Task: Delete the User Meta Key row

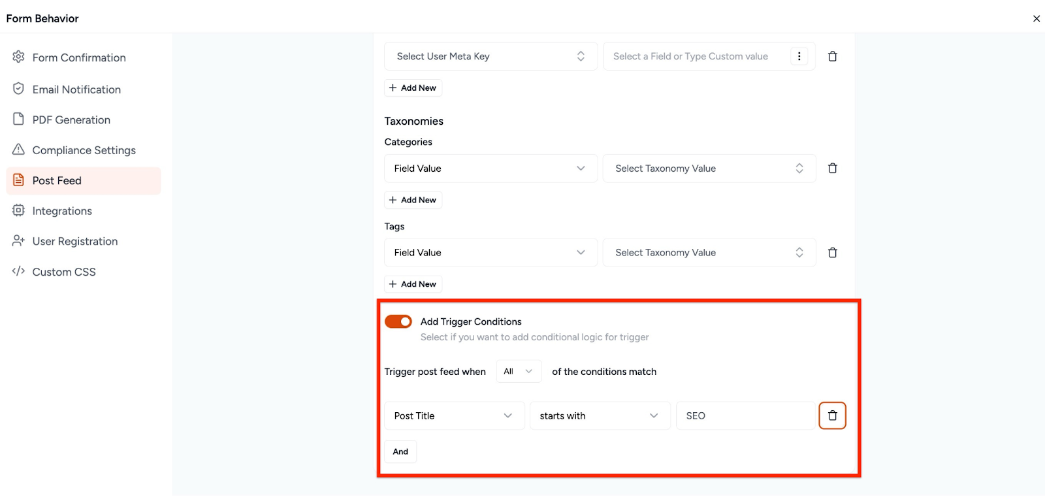Action: [833, 57]
